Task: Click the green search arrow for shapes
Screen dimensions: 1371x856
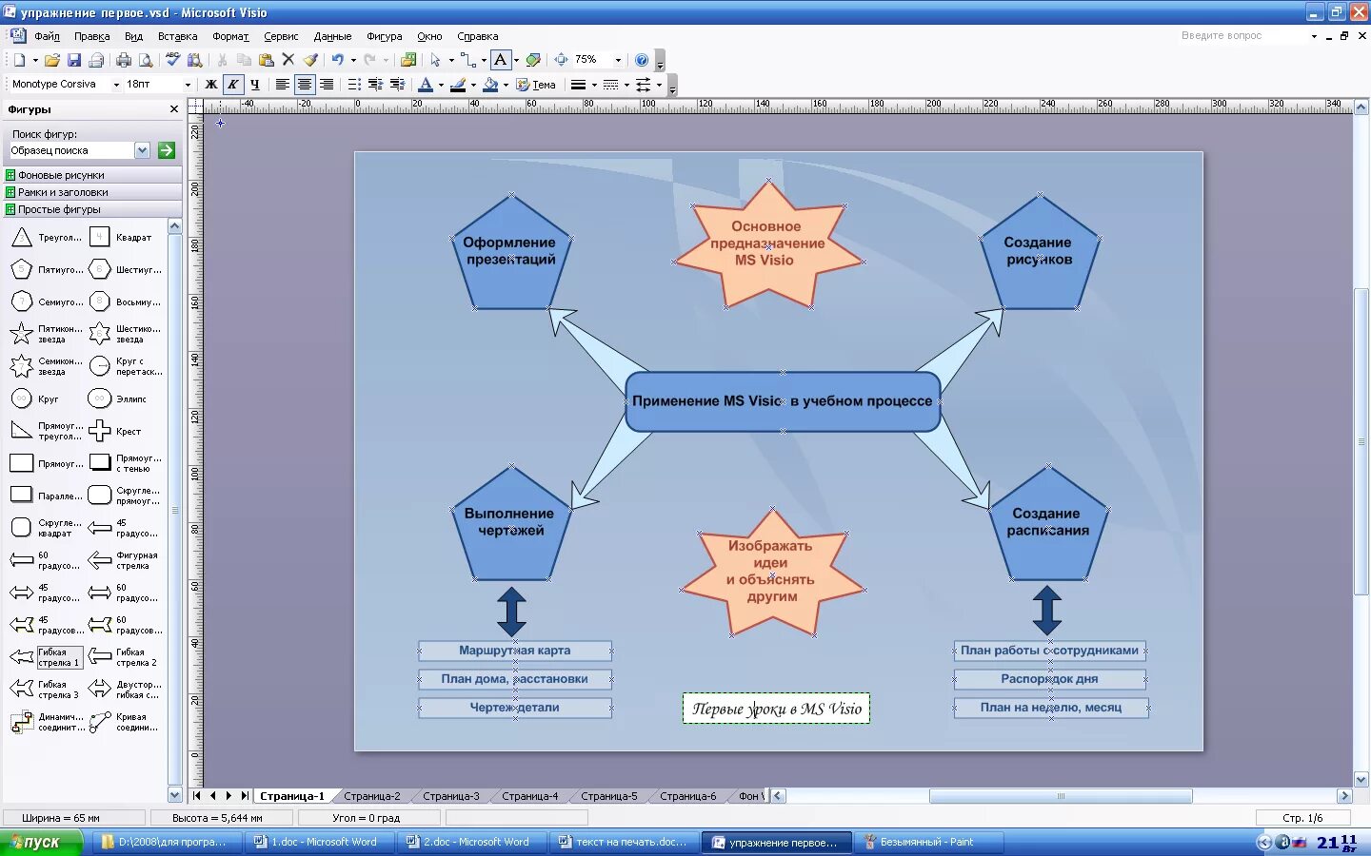Action: [x=167, y=150]
